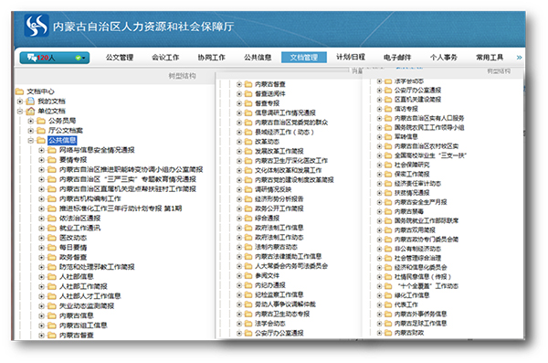Open the 120人 online users chat icon
Image resolution: width=548 pixels, height=363 pixels.
click(x=31, y=58)
